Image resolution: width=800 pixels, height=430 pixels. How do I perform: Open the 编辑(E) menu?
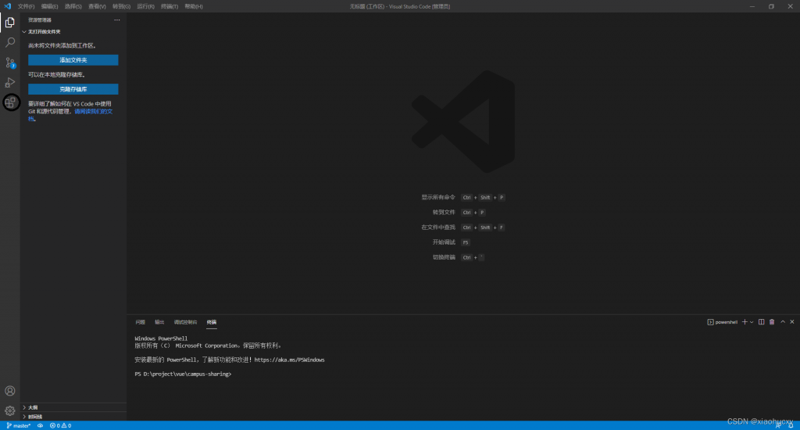click(x=49, y=6)
